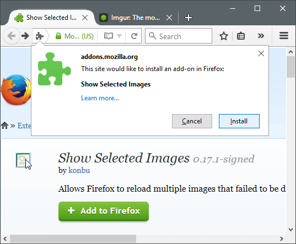The image size is (296, 244).
Task: Reload the page with the refresh icon
Action: [134, 36]
